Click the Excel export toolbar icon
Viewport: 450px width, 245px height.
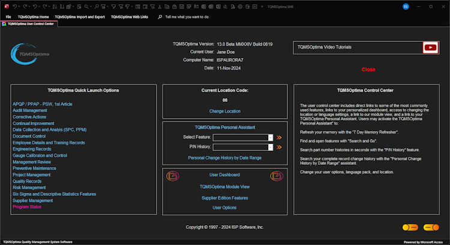204,7
